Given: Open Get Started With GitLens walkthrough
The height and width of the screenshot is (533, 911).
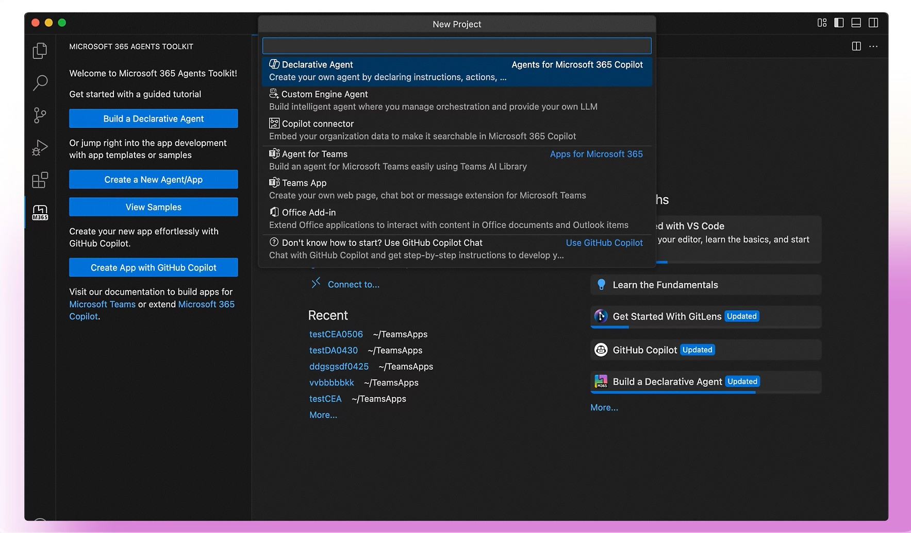Looking at the screenshot, I should pyautogui.click(x=666, y=317).
